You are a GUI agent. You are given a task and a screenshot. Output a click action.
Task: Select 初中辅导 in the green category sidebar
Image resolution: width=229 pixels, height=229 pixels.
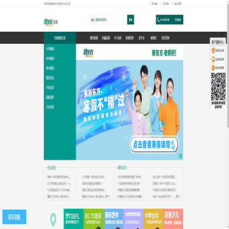50,59
